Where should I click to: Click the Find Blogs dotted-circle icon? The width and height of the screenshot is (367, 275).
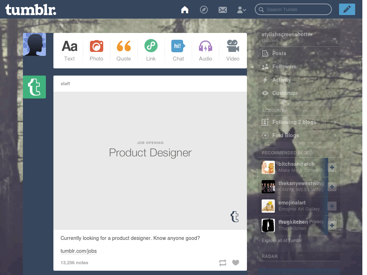click(265, 135)
